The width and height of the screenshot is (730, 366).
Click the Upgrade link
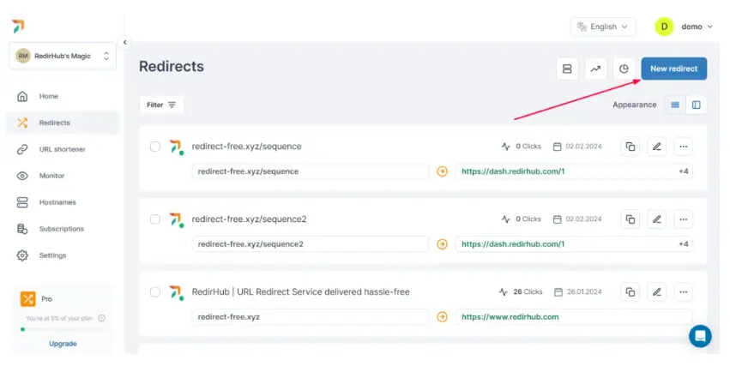63,344
